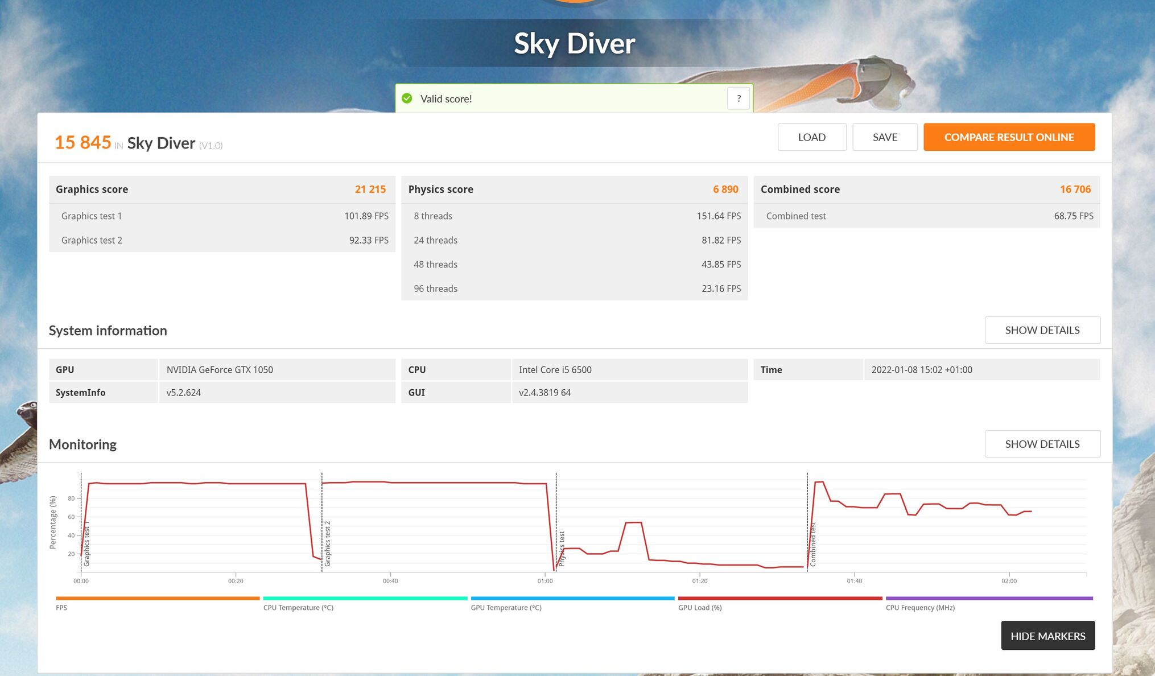
Task: Click COMPARE RESULT ONLINE button
Action: 1009,137
